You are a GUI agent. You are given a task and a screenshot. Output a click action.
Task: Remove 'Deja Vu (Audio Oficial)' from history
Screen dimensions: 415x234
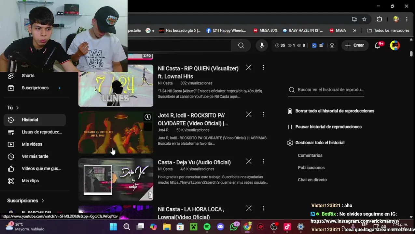[249, 161]
